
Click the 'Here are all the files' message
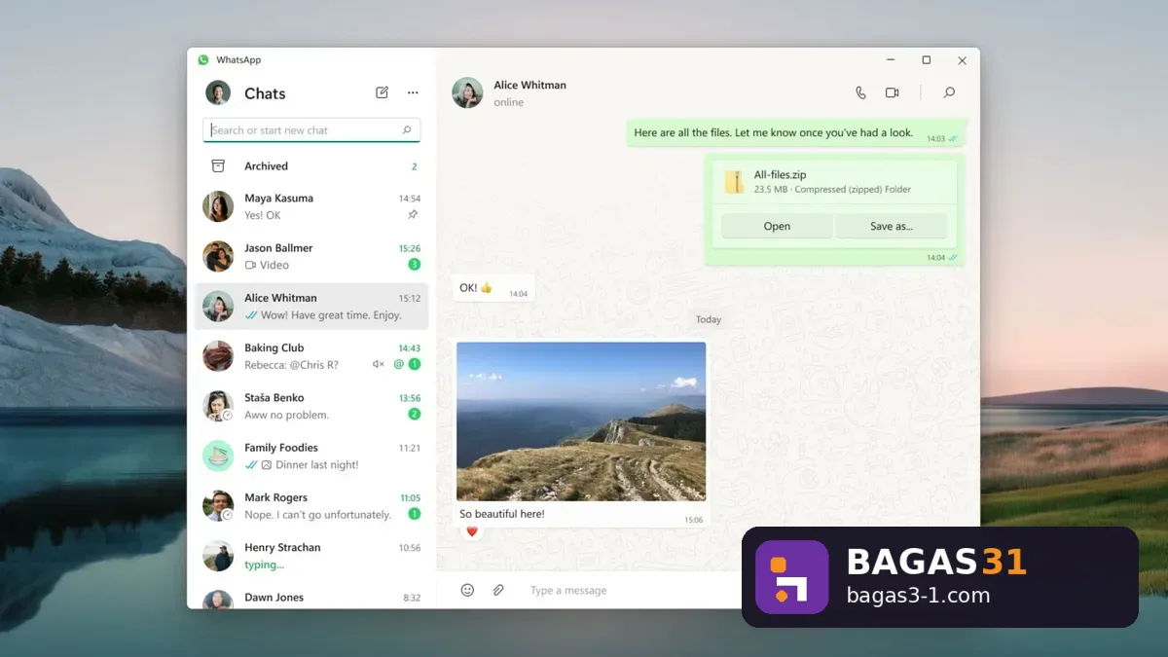tap(795, 133)
